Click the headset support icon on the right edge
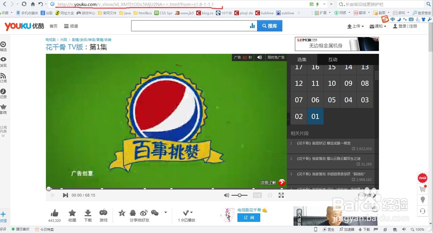433x233 pixels. tap(423, 211)
